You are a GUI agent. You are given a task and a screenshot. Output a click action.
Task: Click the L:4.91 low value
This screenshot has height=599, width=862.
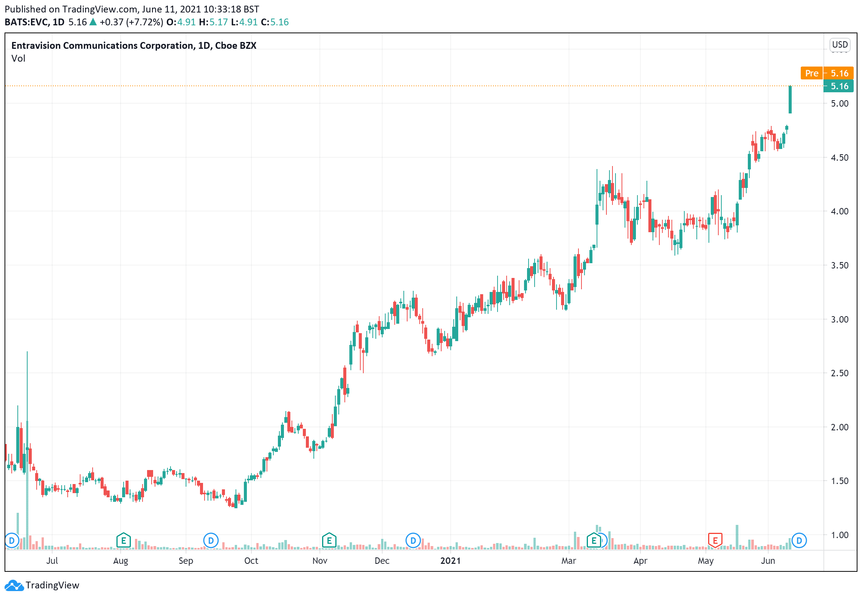click(x=244, y=22)
